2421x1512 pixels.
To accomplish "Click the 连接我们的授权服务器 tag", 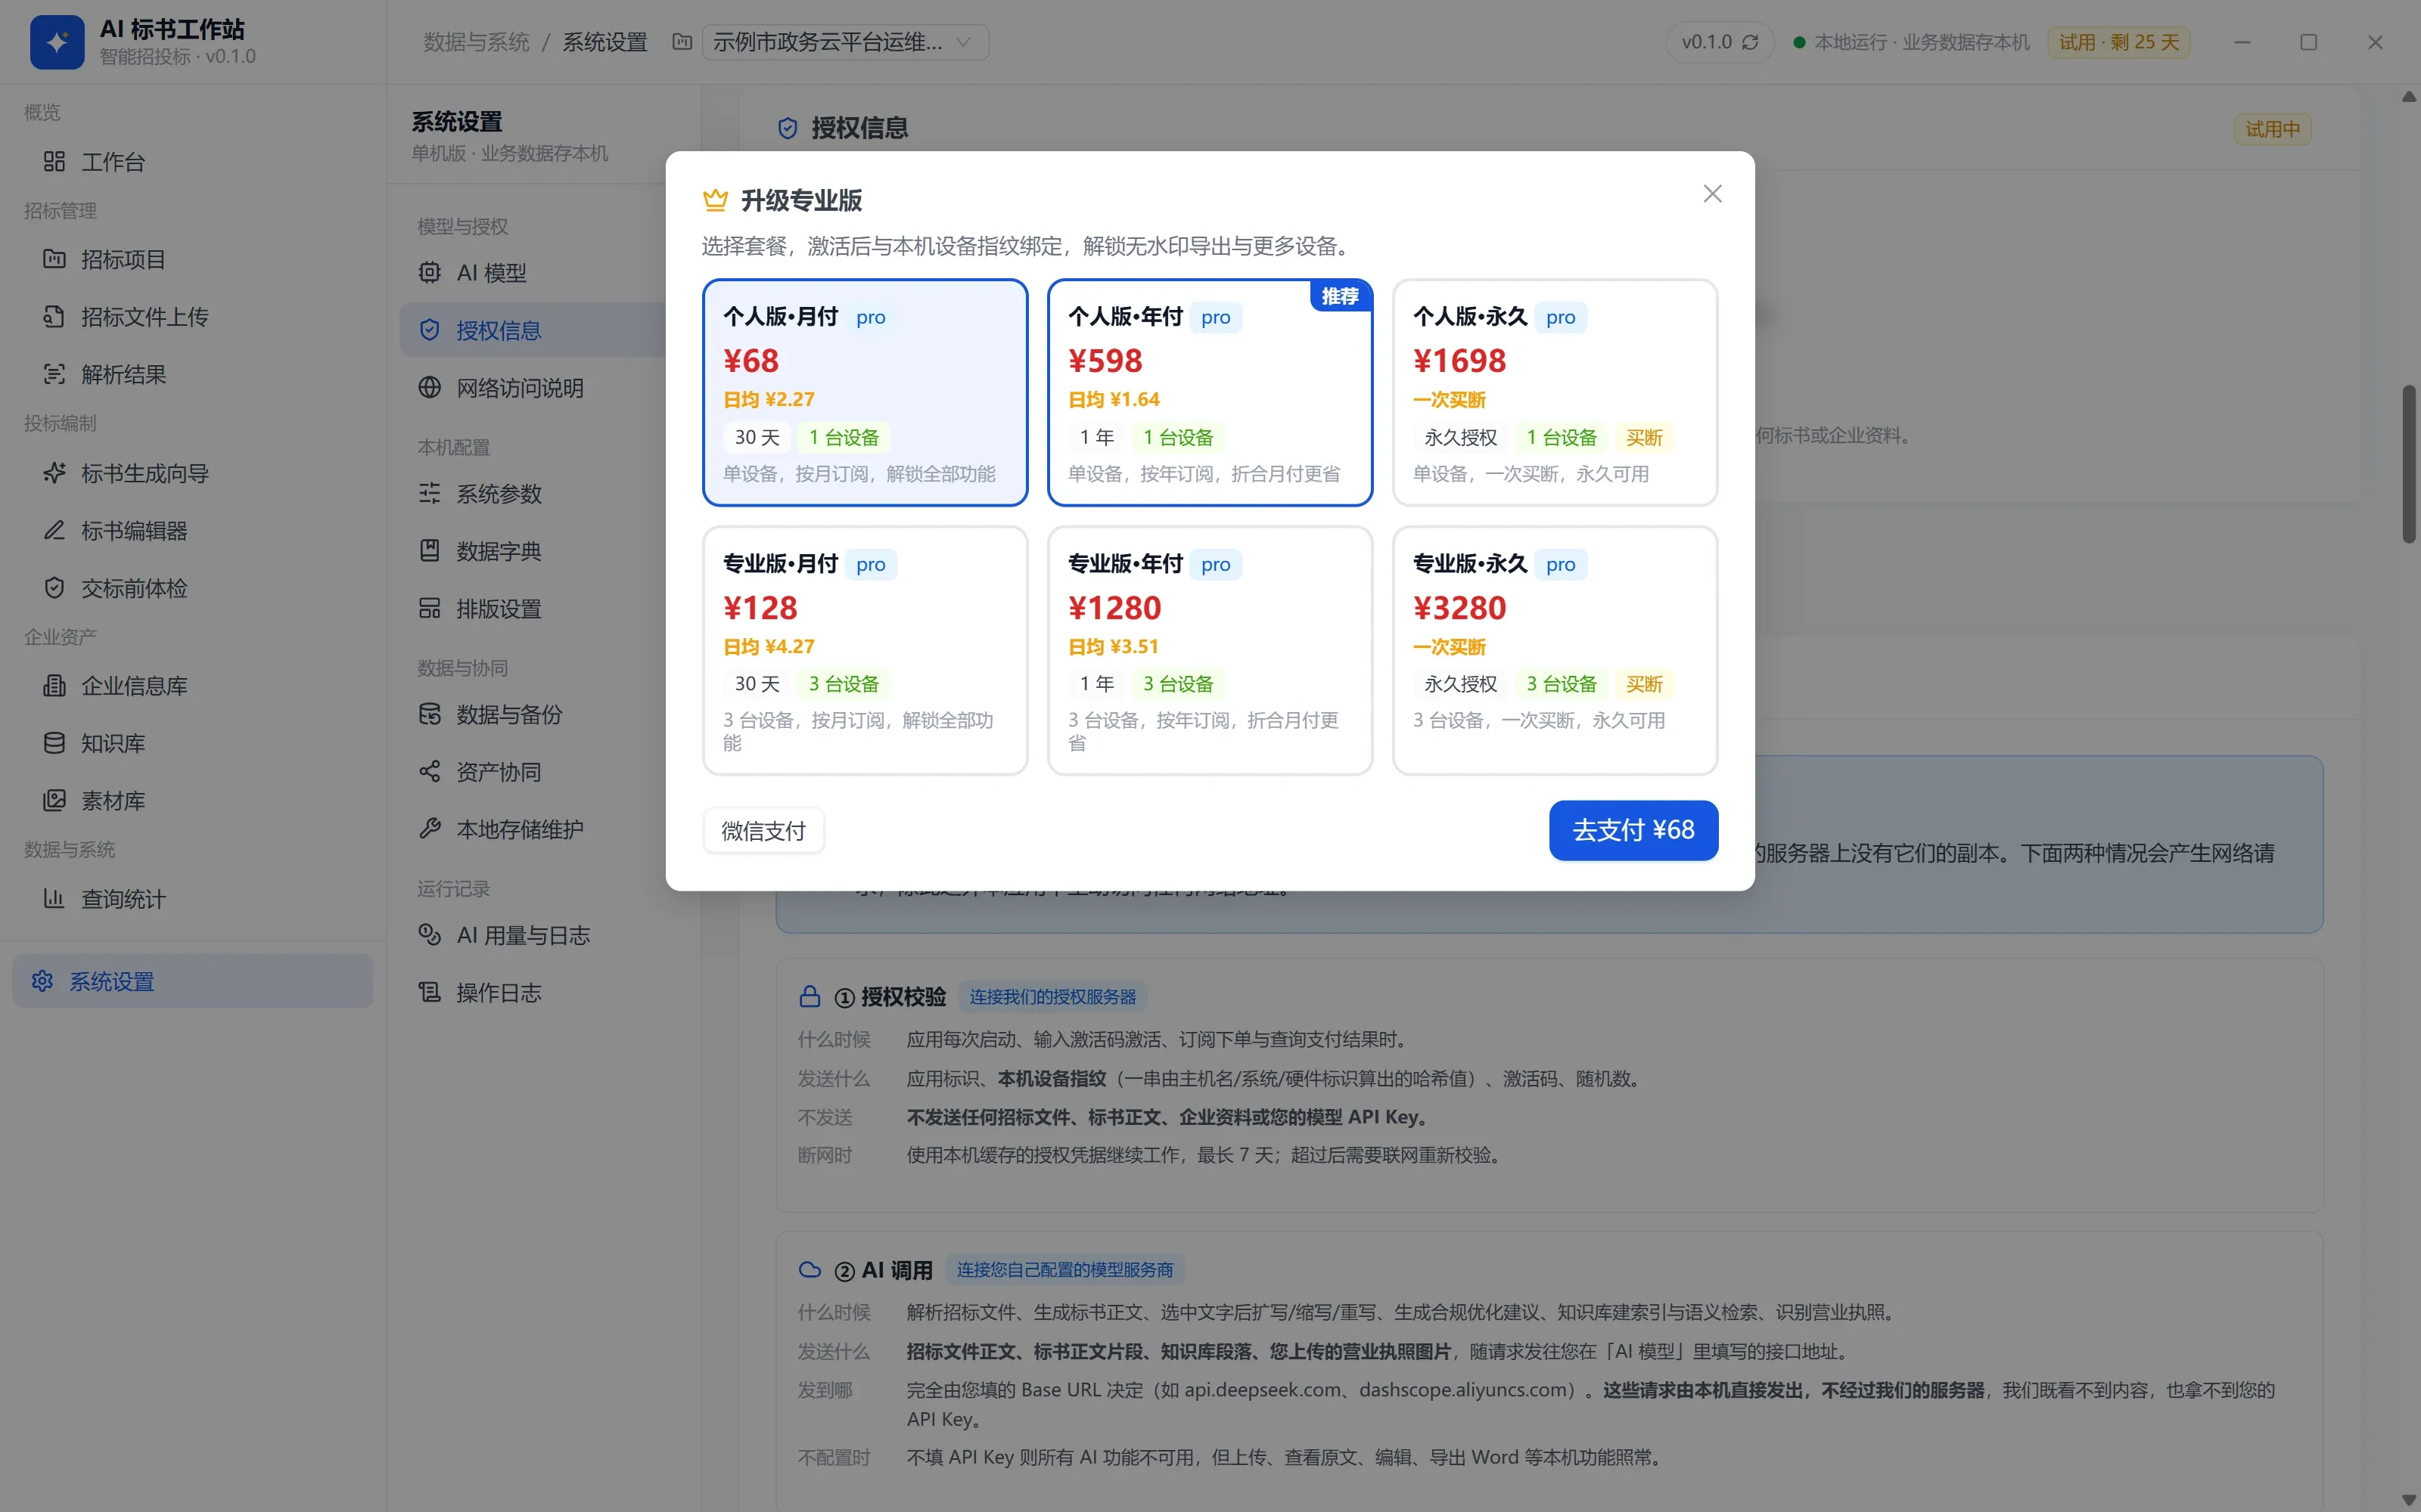I will [1052, 997].
